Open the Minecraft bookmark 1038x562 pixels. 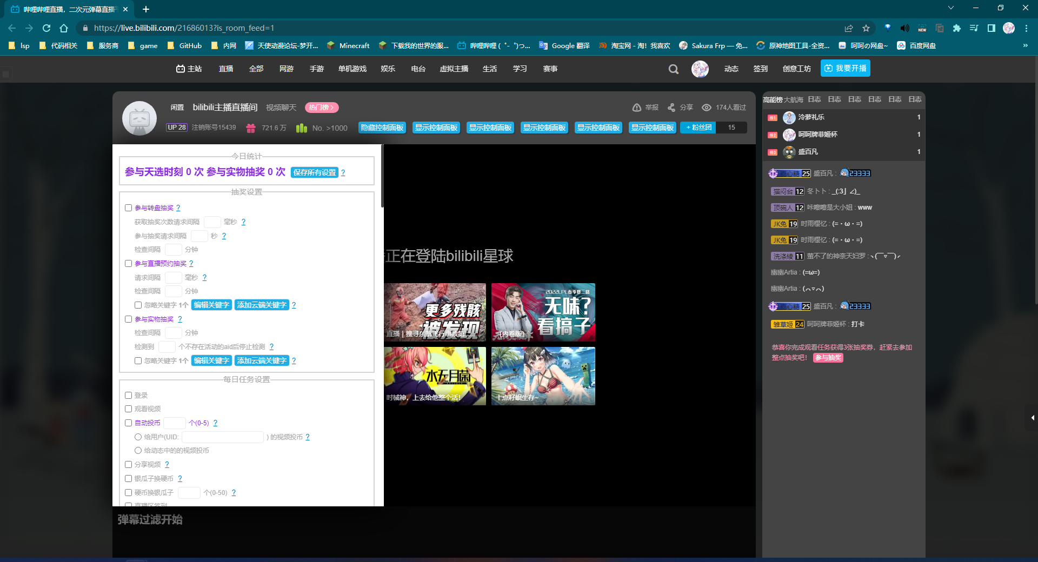[348, 46]
